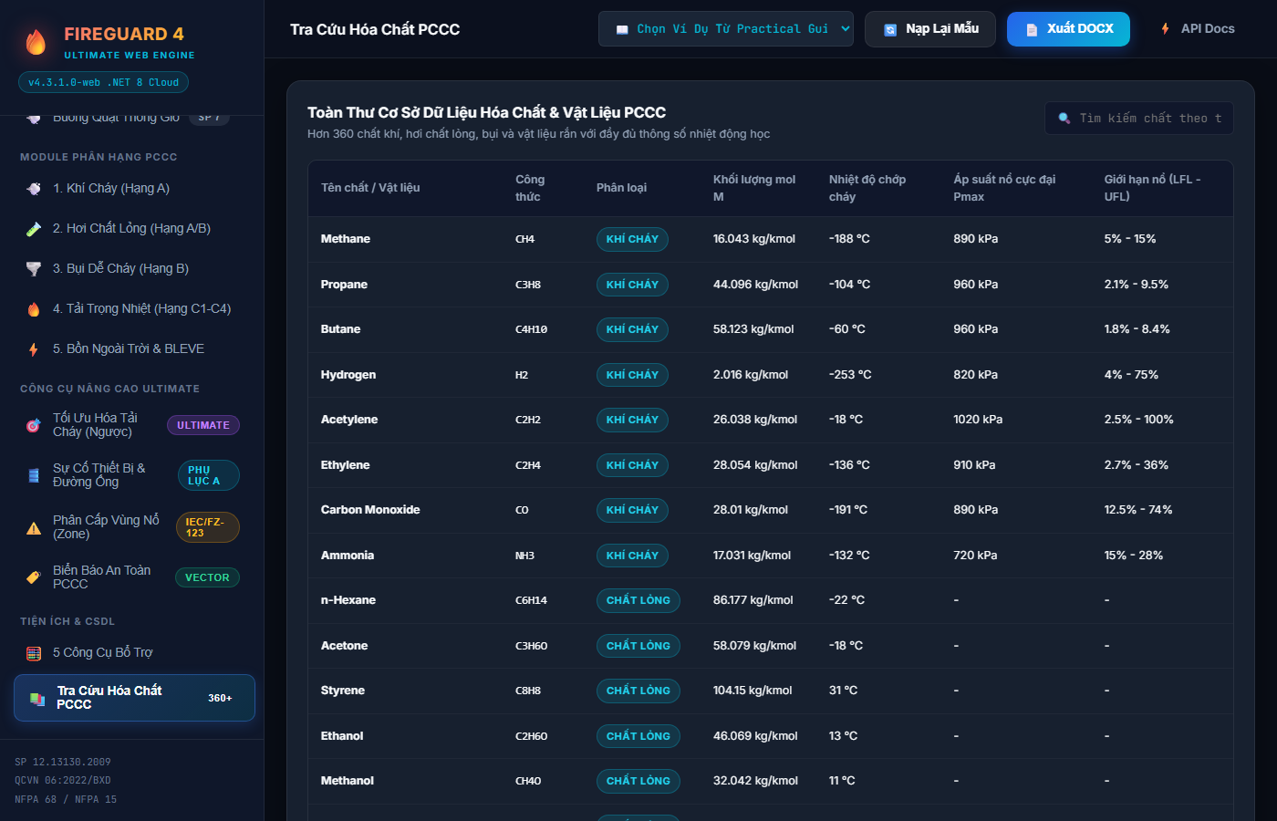Open the API Docs link
The width and height of the screenshot is (1277, 821).
click(1197, 29)
